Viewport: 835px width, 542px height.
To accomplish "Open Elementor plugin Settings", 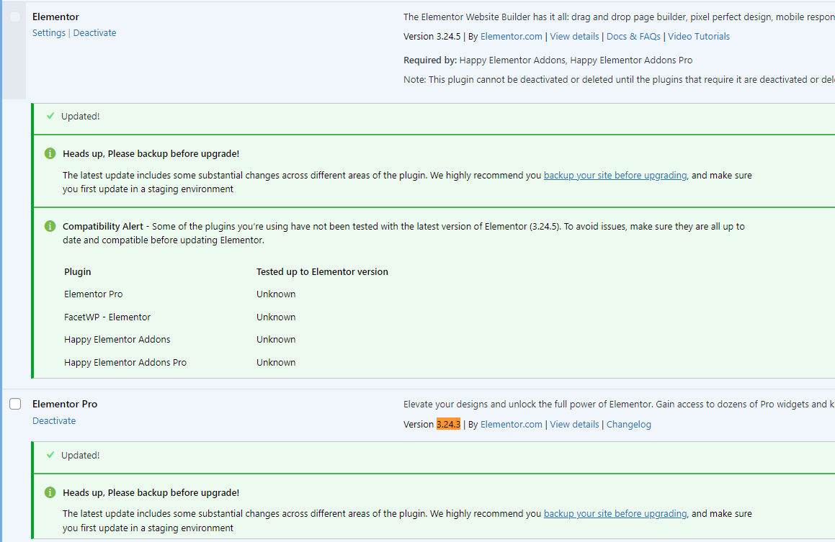I will point(49,33).
